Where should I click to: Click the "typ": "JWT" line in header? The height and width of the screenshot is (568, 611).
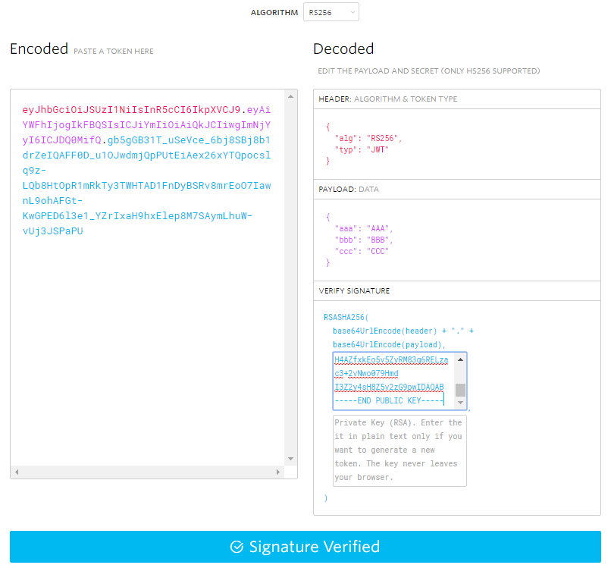click(362, 149)
